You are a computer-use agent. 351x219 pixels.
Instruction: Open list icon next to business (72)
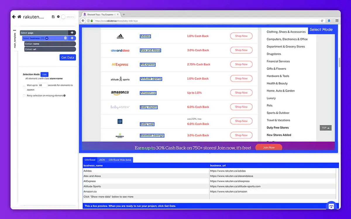point(47,38)
